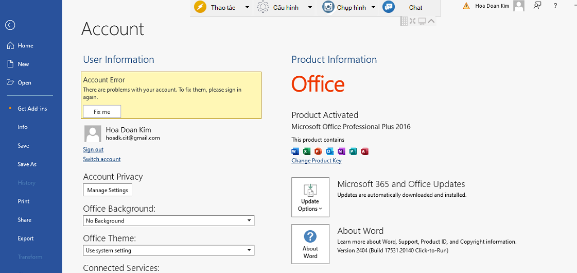This screenshot has width=577, height=273.
Task: Click the Product Activated text
Action: 325,114
